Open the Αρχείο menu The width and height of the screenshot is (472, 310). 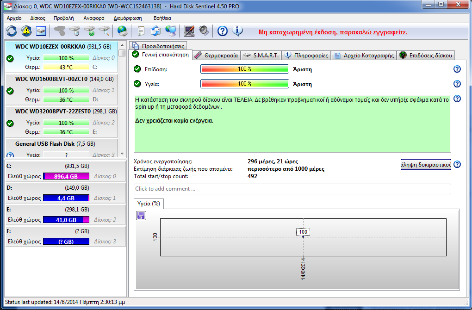click(x=14, y=18)
